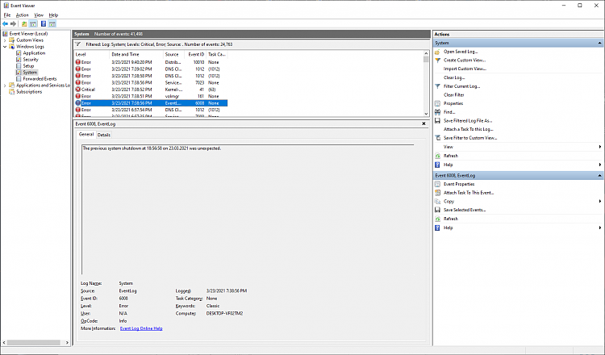The image size is (605, 355).
Task: Click the Create Custom View funnel icon
Action: [x=437, y=61]
